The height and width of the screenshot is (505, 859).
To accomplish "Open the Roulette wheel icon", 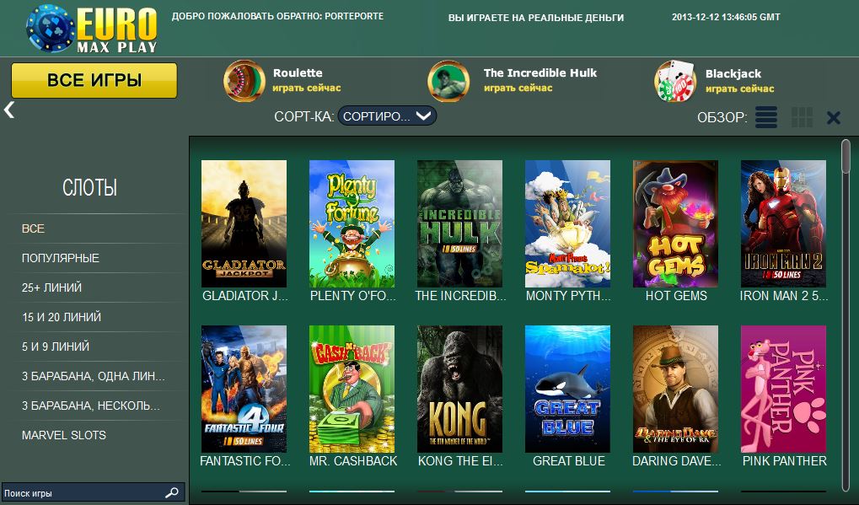I will (x=244, y=81).
